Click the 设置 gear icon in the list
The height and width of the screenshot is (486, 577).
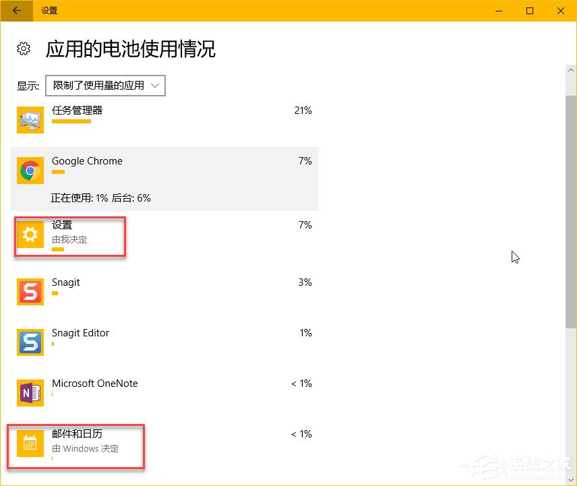pyautogui.click(x=30, y=235)
